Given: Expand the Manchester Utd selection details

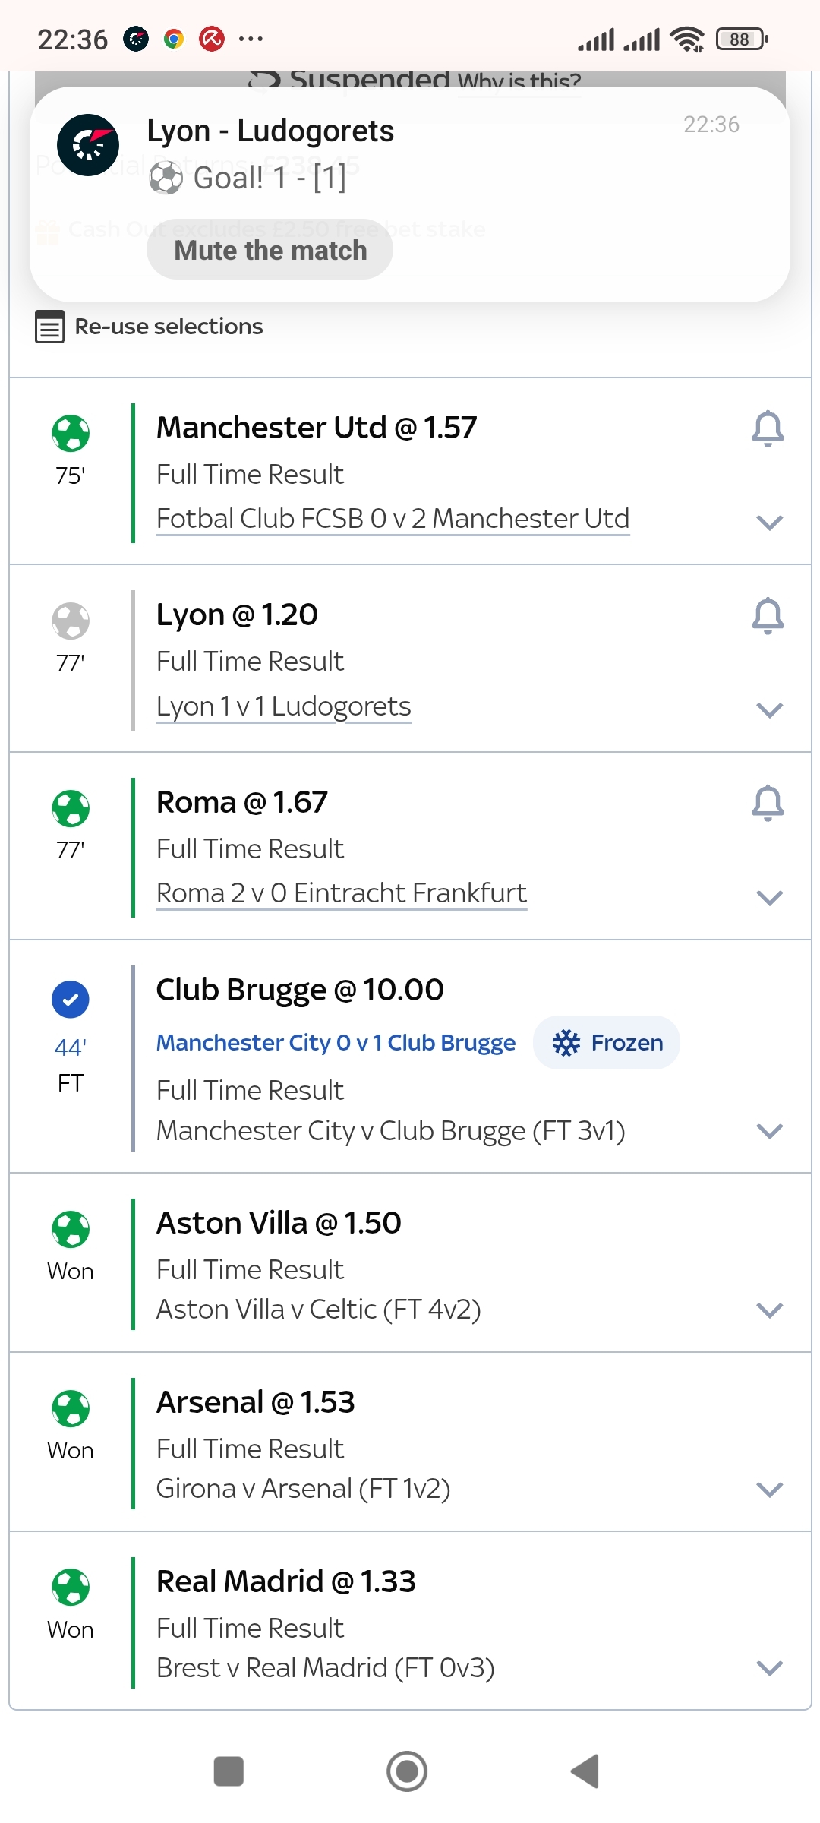Looking at the screenshot, I should 769,523.
